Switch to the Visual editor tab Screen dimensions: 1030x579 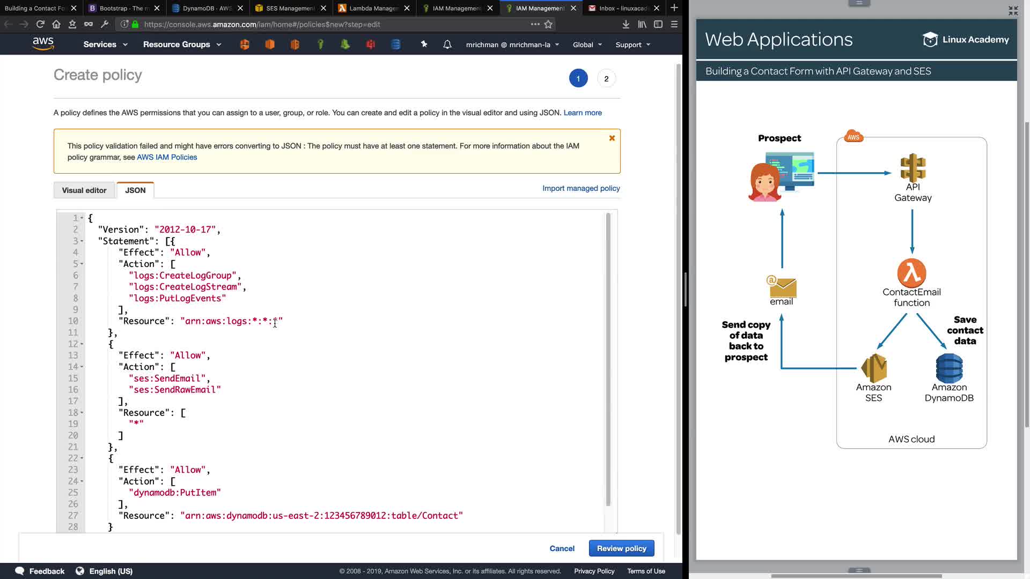click(84, 190)
